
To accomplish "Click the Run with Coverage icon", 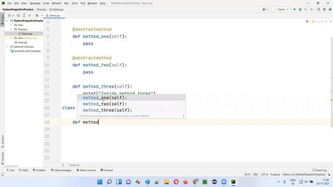I will click(x=306, y=9).
